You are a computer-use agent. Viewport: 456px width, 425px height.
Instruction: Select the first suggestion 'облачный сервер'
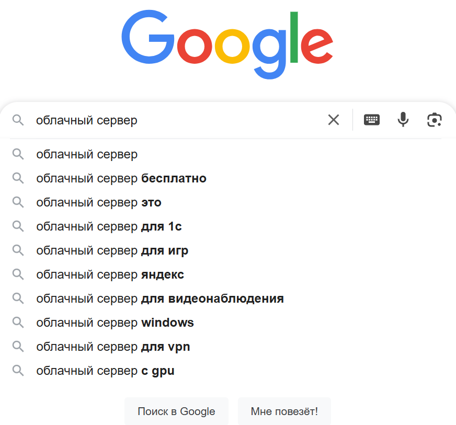pyautogui.click(x=87, y=154)
